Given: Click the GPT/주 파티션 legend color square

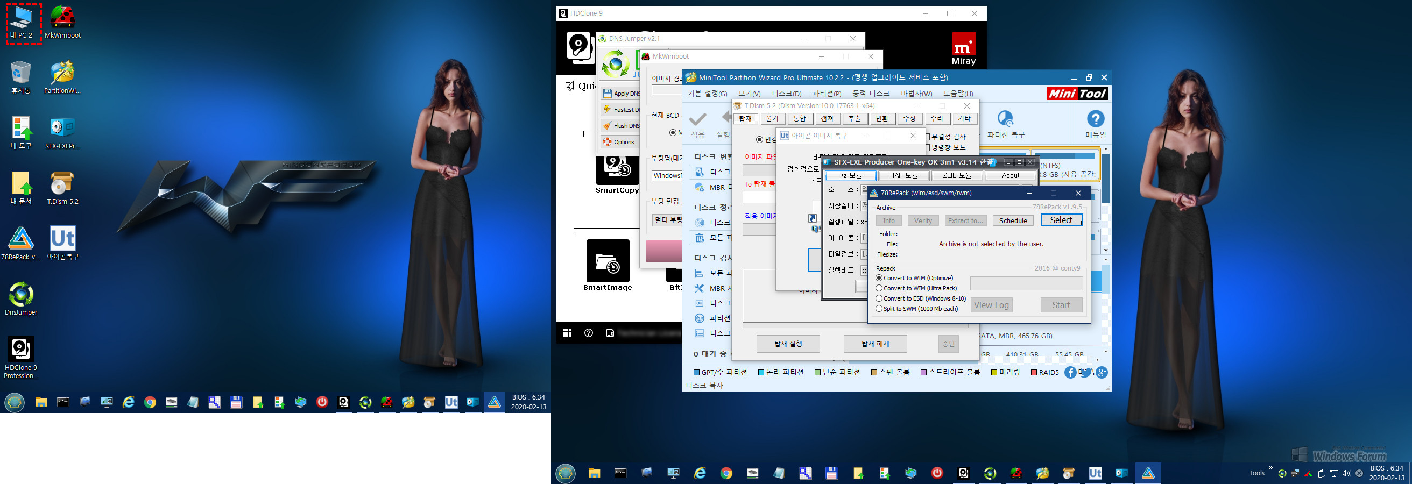Looking at the screenshot, I should click(x=696, y=373).
